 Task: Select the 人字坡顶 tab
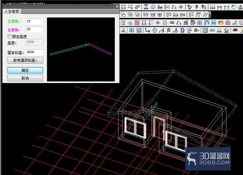click(x=12, y=12)
